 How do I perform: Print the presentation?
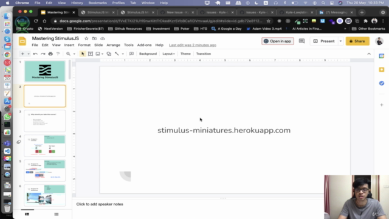pos(50,54)
